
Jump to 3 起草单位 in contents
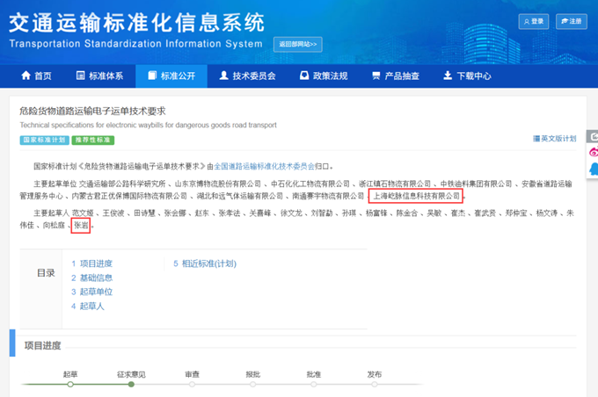point(92,292)
